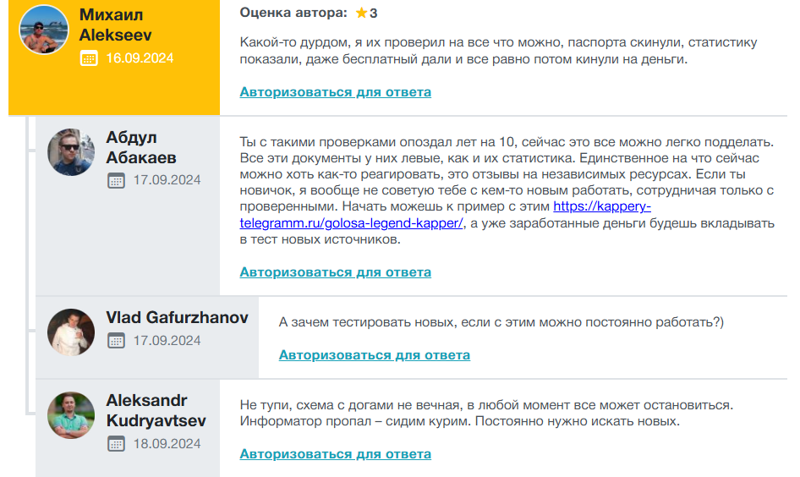The image size is (800, 477).
Task: Select Aleksandr Kudryavtsev's avatar image
Action: (71, 415)
